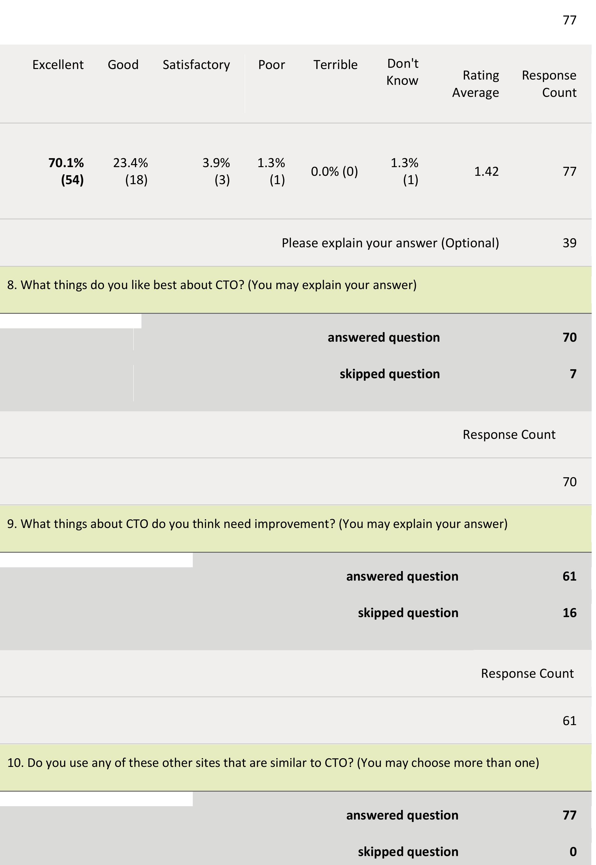Click the 'Please explain your answer (Optional)' label

tap(390, 243)
